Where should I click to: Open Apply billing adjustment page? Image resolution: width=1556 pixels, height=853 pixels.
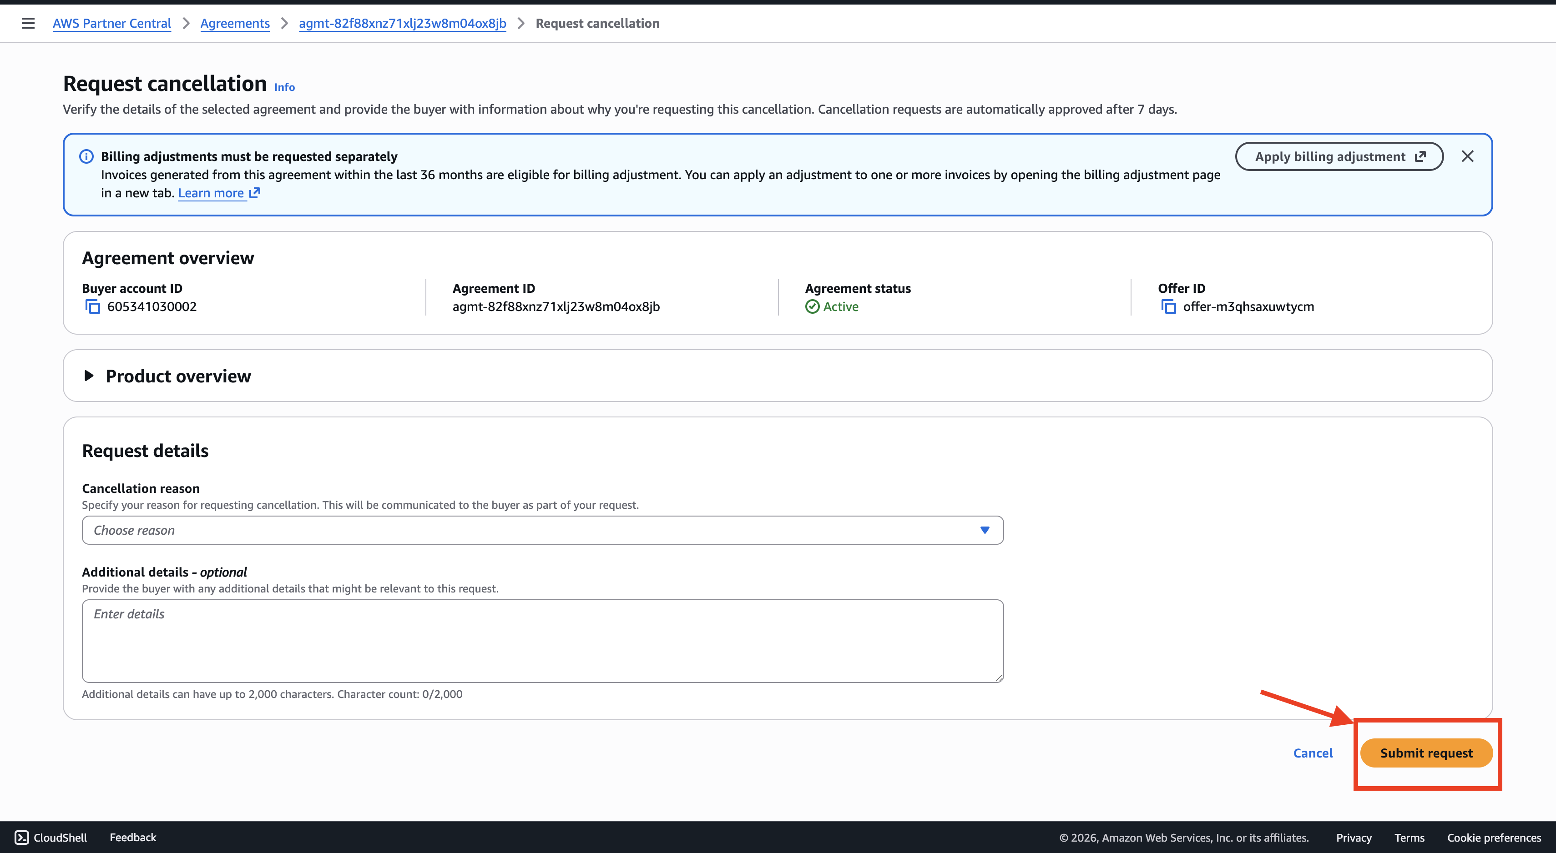pos(1339,156)
